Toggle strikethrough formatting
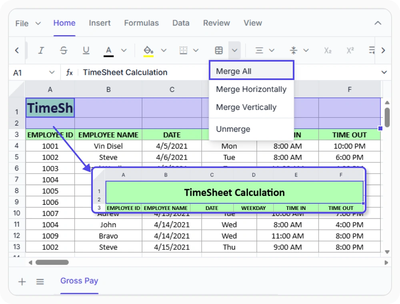Viewport: 400px width, 304px height. [x=64, y=50]
